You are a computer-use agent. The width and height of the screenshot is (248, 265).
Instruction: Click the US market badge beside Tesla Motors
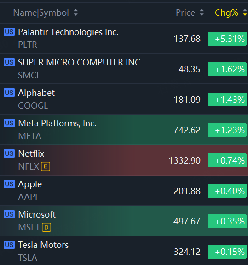(x=9, y=245)
